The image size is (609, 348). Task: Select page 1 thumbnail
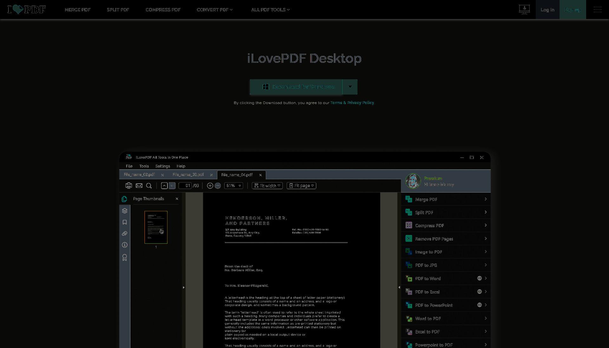click(x=156, y=227)
